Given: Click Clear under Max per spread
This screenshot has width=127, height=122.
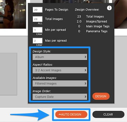Looking at the screenshot, I should 39,45.
